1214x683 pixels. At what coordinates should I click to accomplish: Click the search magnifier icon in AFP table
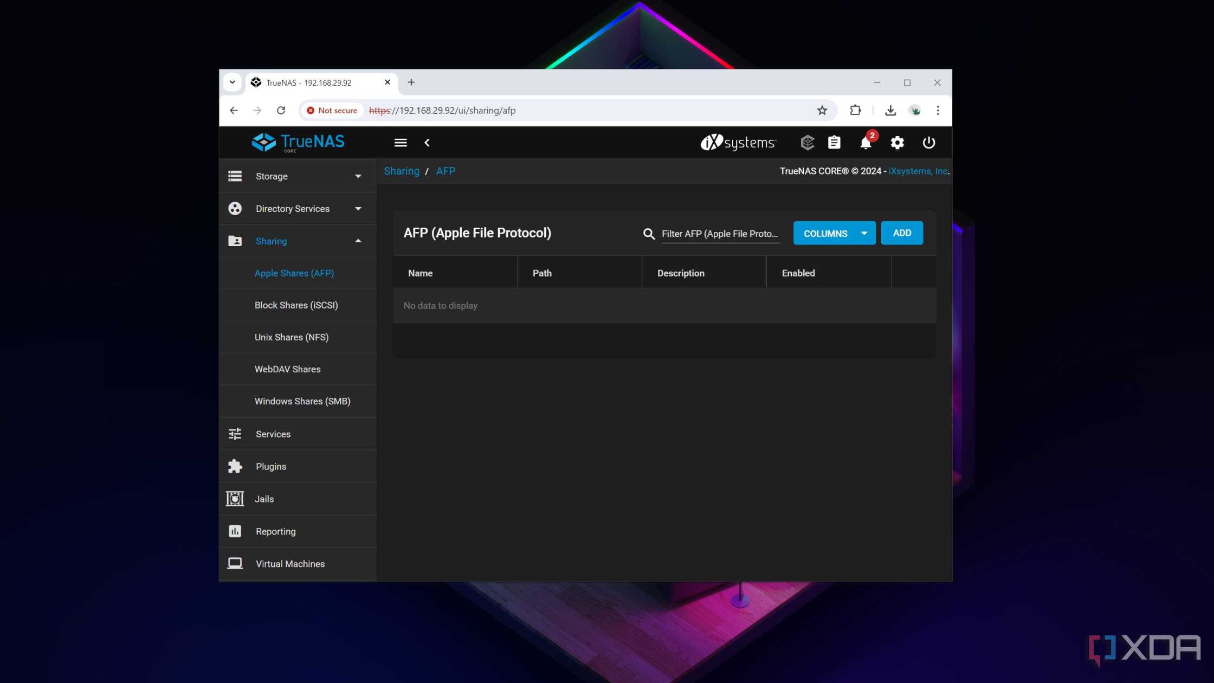pos(649,234)
